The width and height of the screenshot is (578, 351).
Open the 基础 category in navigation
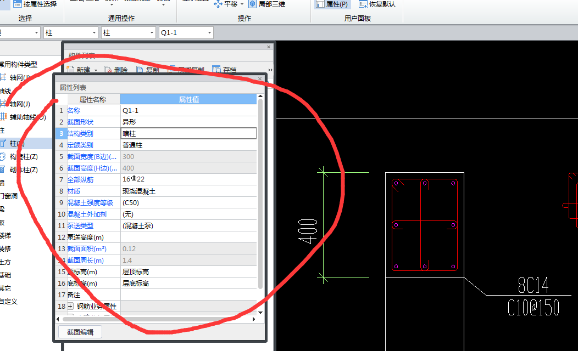(5, 275)
